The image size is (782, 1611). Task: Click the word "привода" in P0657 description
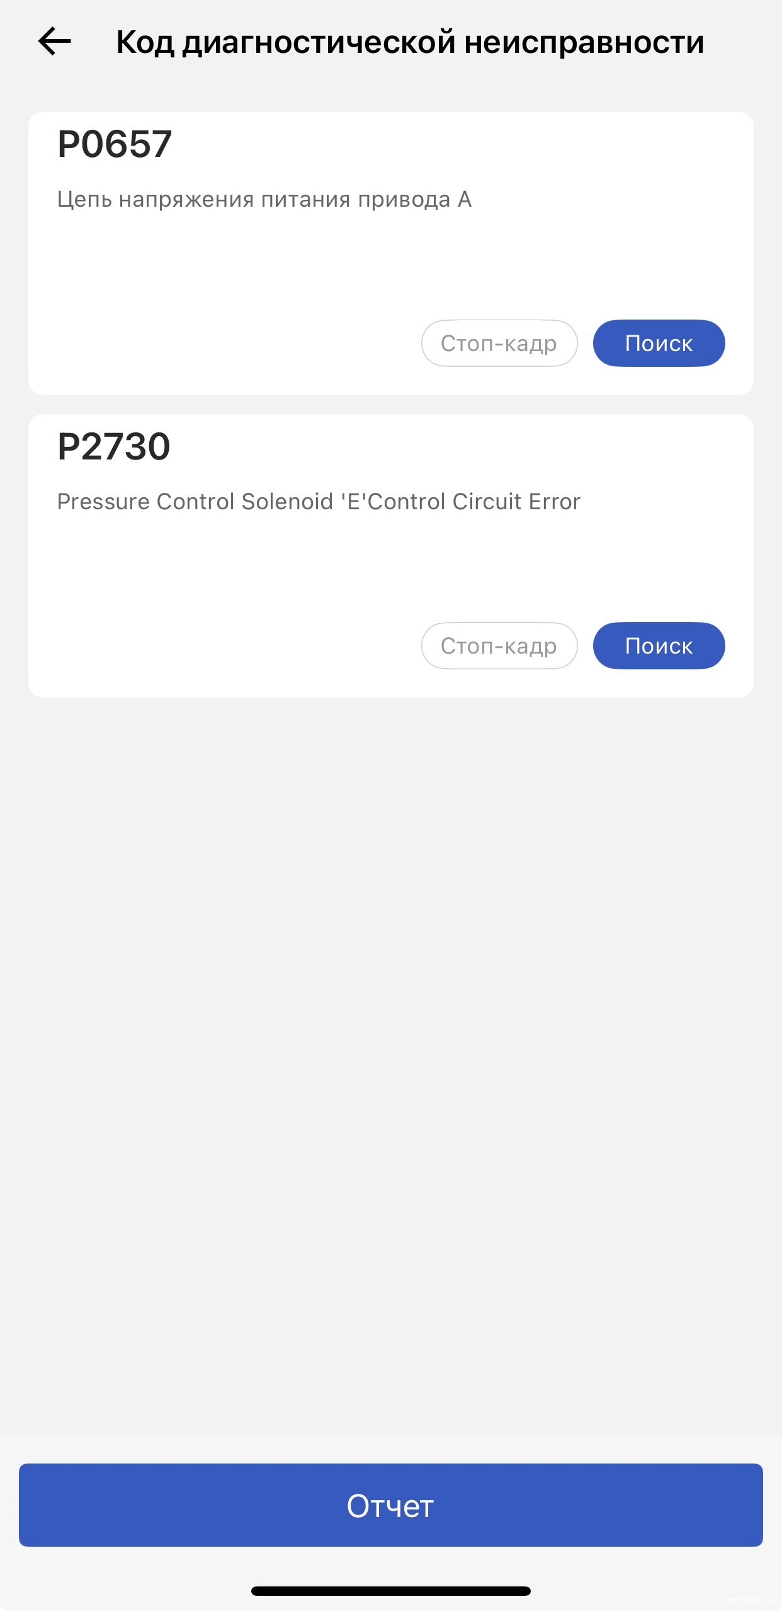404,199
